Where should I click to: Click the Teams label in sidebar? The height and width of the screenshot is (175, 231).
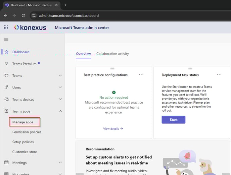[17, 76]
